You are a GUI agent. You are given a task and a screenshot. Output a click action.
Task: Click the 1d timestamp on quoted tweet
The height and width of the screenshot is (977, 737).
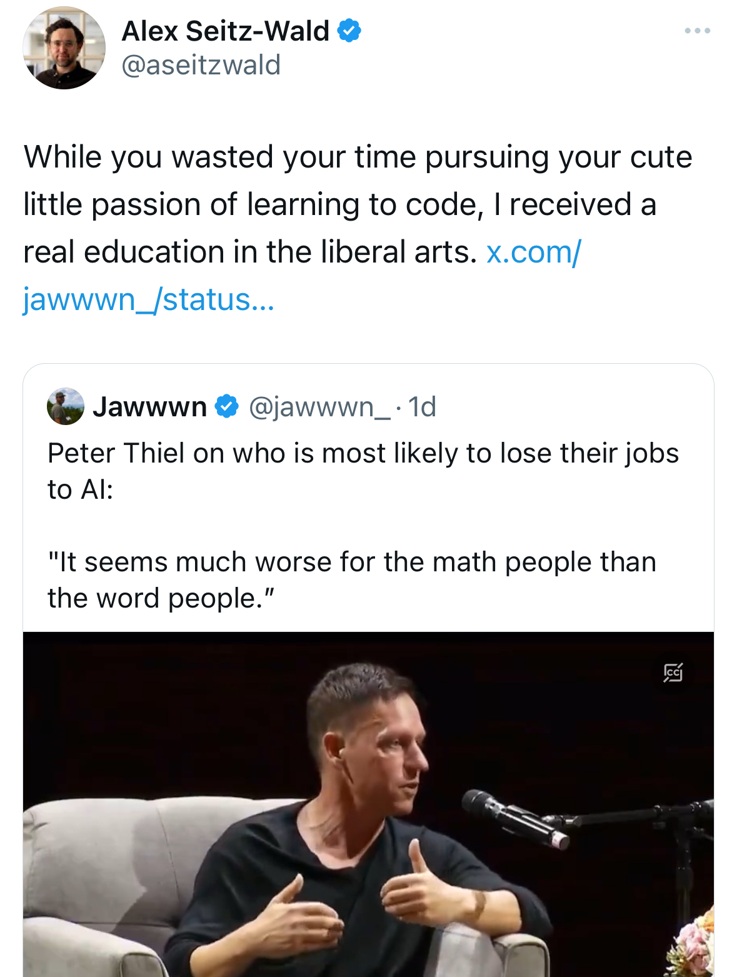click(422, 407)
